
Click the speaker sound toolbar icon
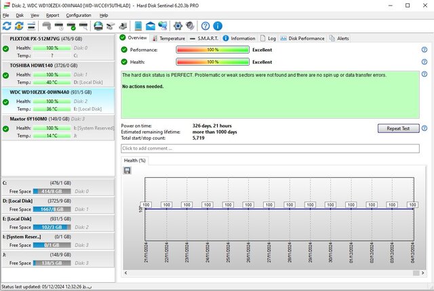click(x=189, y=26)
